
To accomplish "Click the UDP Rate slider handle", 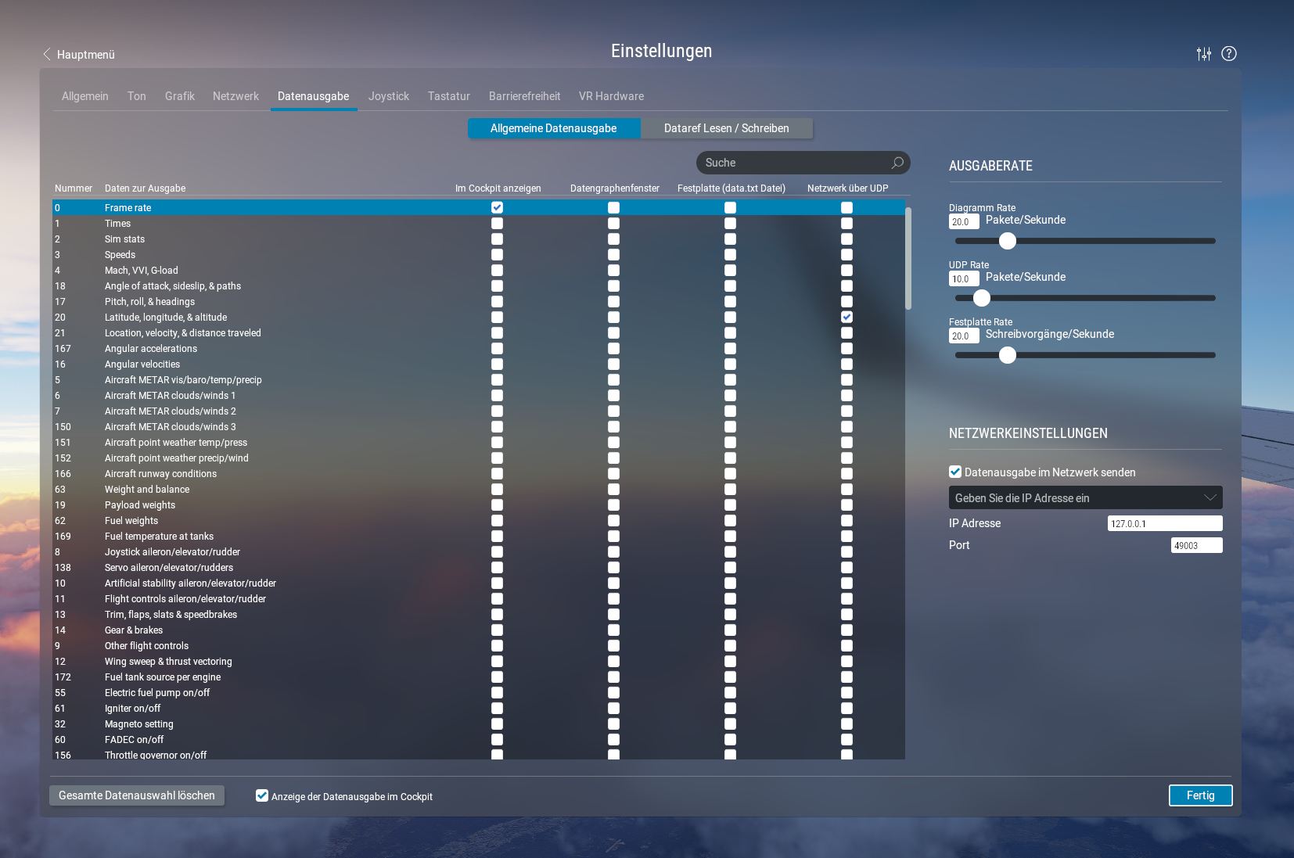I will click(x=983, y=298).
